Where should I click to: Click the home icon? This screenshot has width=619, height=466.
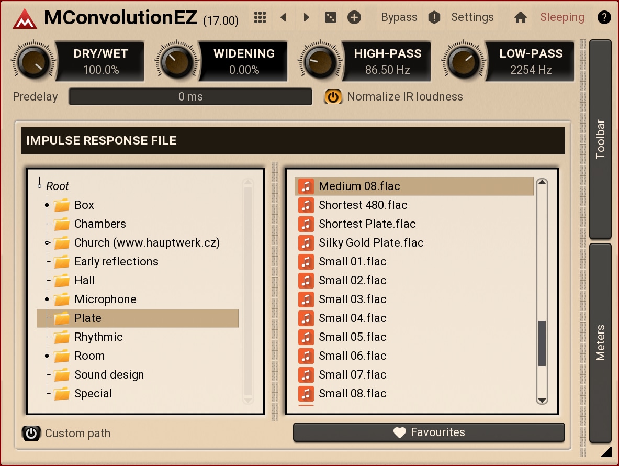pos(520,17)
